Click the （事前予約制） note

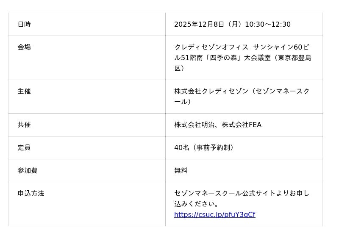click(213, 148)
